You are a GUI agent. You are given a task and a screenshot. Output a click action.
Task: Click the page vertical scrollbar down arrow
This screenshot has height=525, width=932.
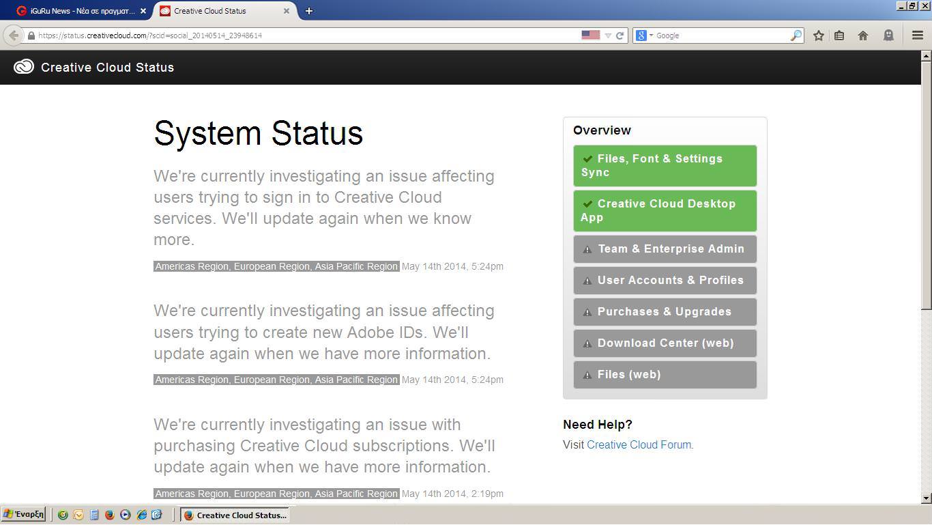pos(926,498)
